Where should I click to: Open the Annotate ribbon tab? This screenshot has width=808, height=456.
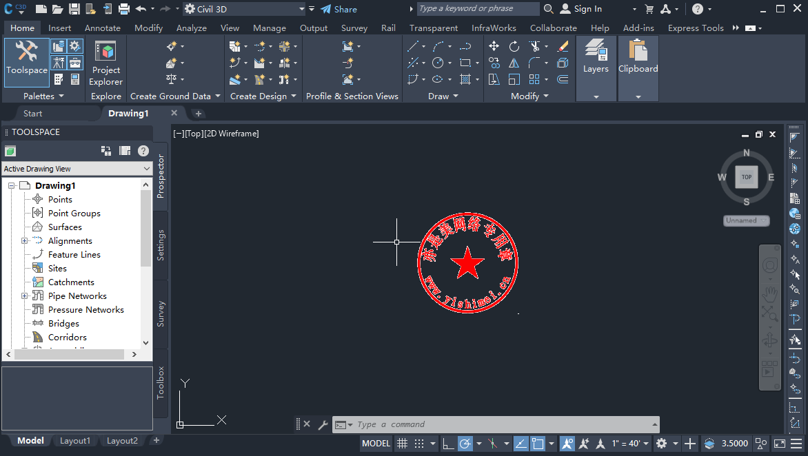[103, 28]
